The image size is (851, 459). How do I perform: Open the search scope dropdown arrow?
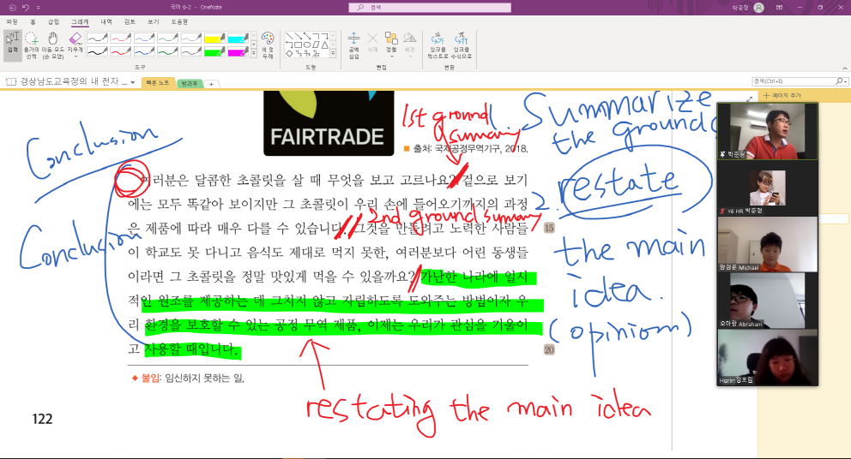(x=846, y=81)
